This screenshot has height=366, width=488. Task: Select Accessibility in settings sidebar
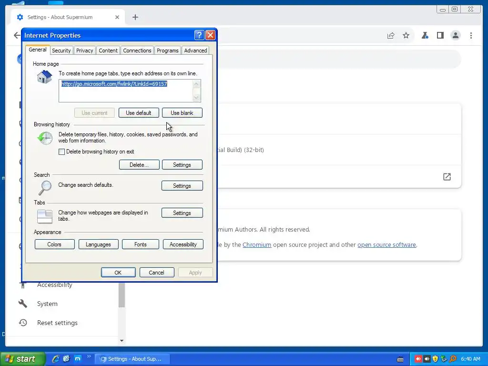coord(54,285)
